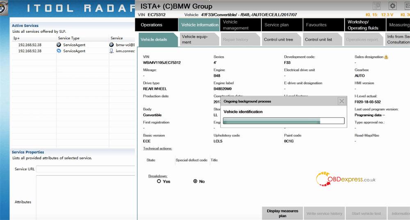
Task: Click VIN value WBA4V1105JEC75312
Action: coord(162,63)
